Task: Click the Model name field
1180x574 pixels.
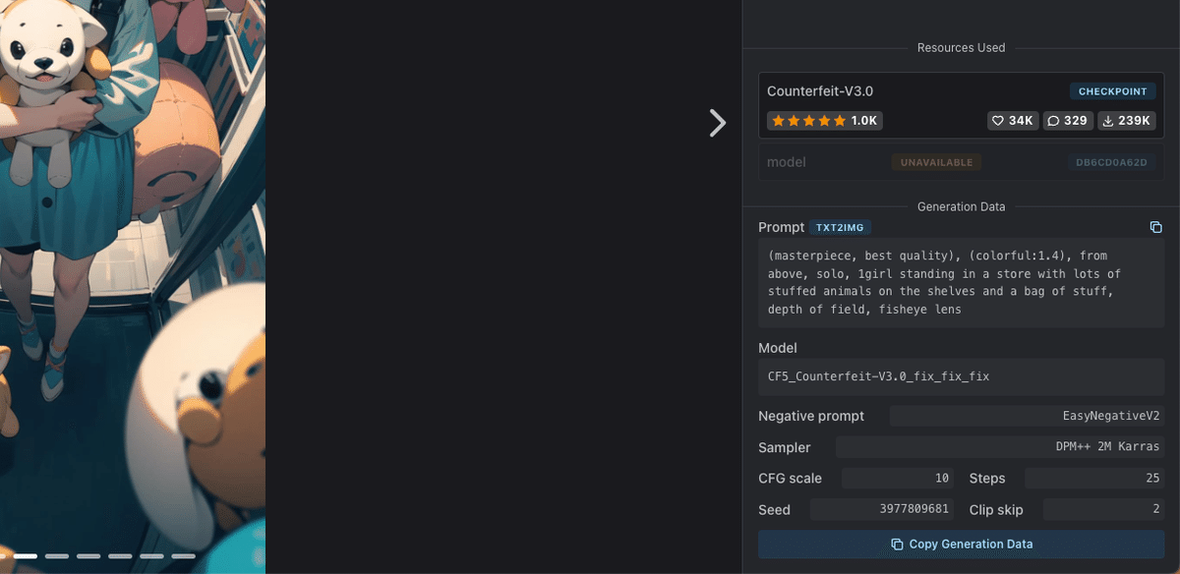Action: click(961, 376)
